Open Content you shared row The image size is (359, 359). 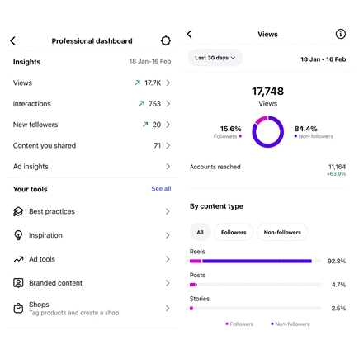pos(92,145)
